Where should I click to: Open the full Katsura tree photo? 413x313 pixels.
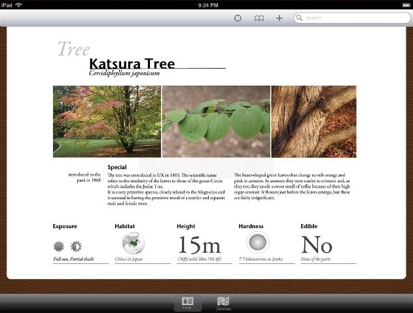(107, 122)
